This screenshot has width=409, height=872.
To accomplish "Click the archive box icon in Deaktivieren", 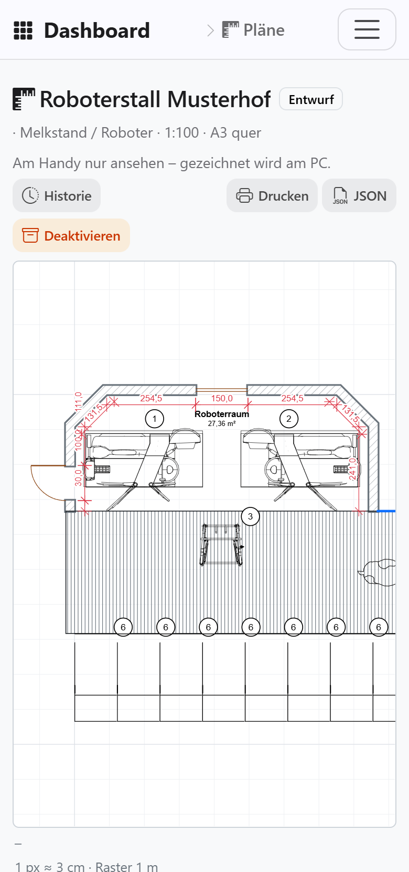I will coord(30,235).
